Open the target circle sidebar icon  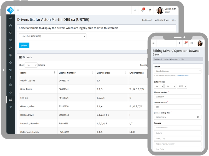click(10, 85)
